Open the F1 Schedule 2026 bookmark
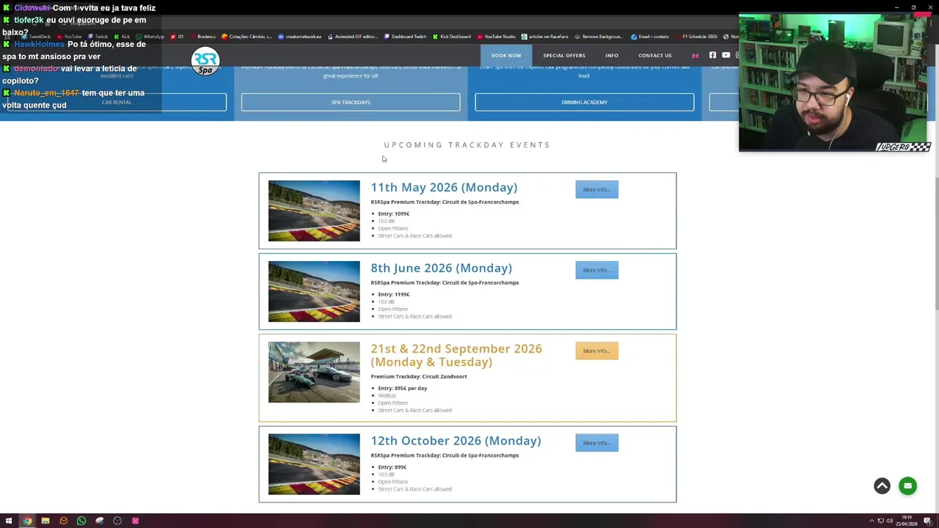The height and width of the screenshot is (528, 939). (696, 37)
